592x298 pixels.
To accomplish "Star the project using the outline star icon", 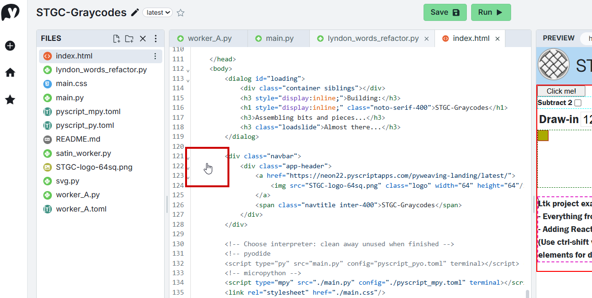I will [180, 13].
